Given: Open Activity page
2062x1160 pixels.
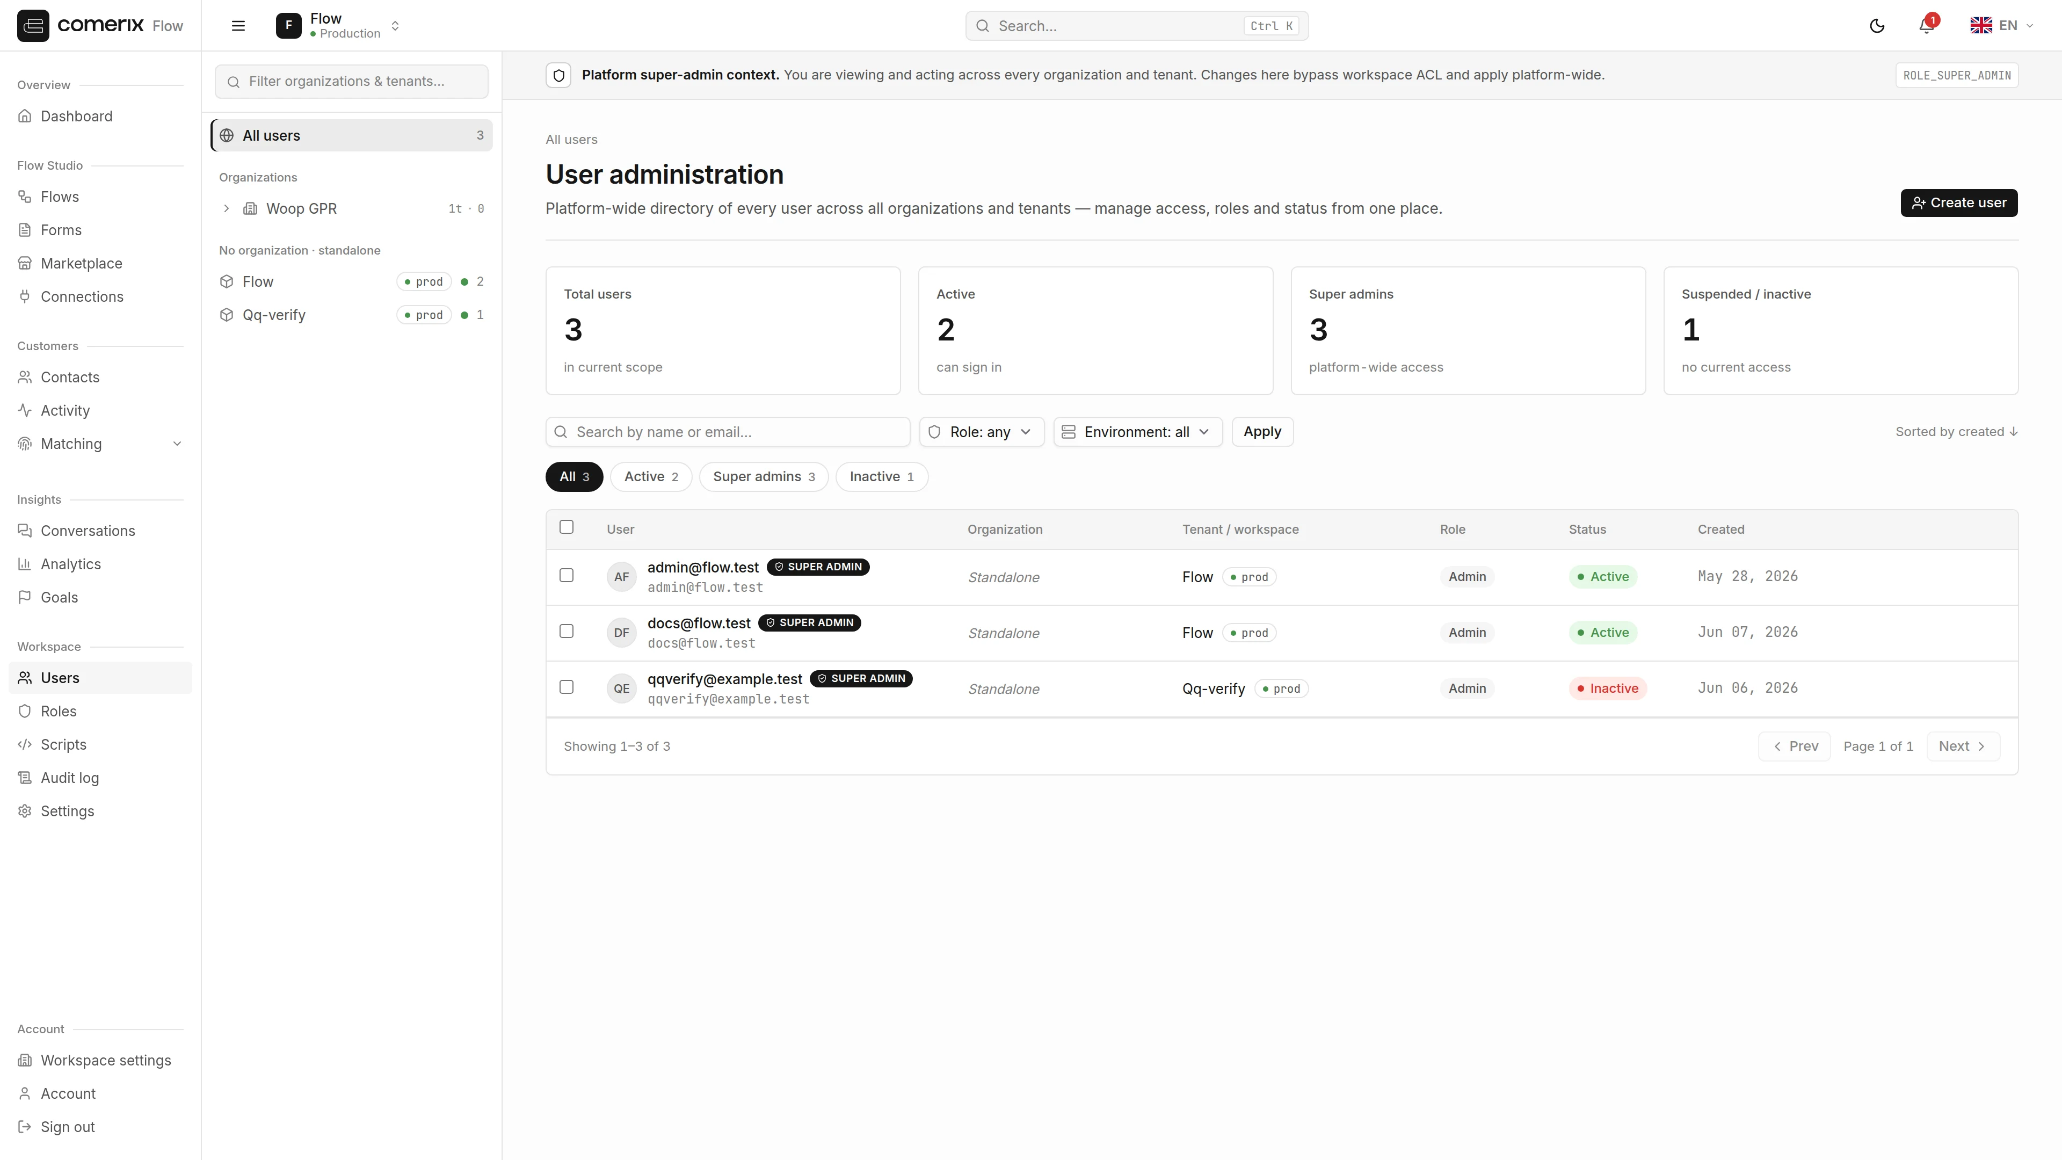Looking at the screenshot, I should pos(100,411).
